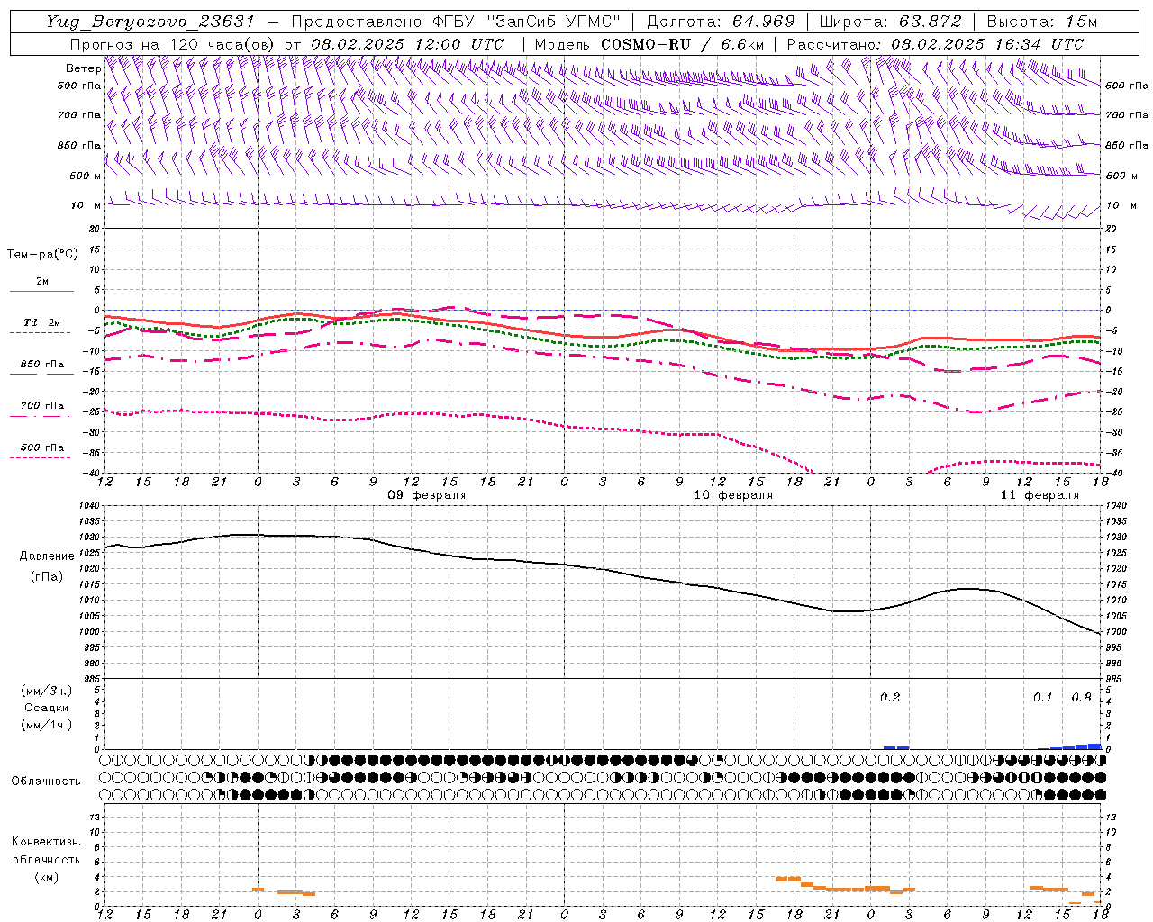Click the "(км)" unit under convective cloudiness
This screenshot has height=922, width=1153.
click(x=47, y=876)
